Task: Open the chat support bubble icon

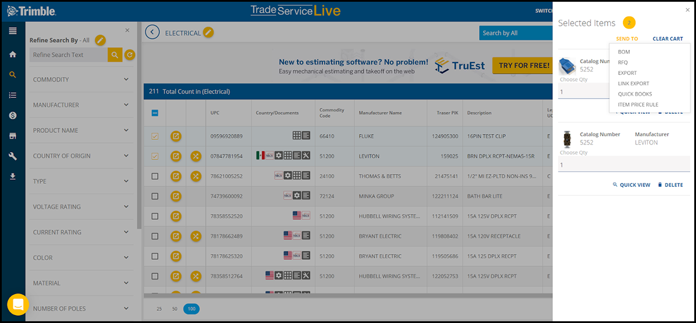Action: point(18,304)
